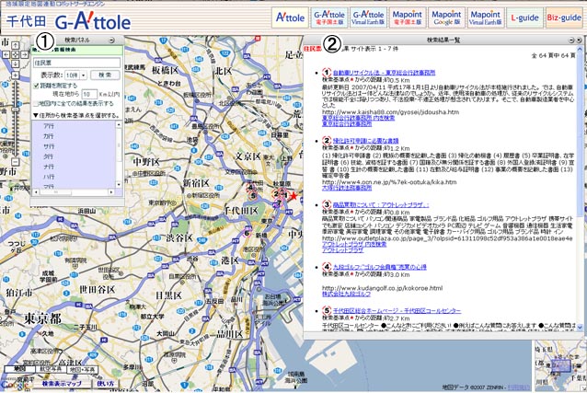Viewport: 587px width, 393px height.
Task: Click the map zoom slider handle
Action: [15, 110]
